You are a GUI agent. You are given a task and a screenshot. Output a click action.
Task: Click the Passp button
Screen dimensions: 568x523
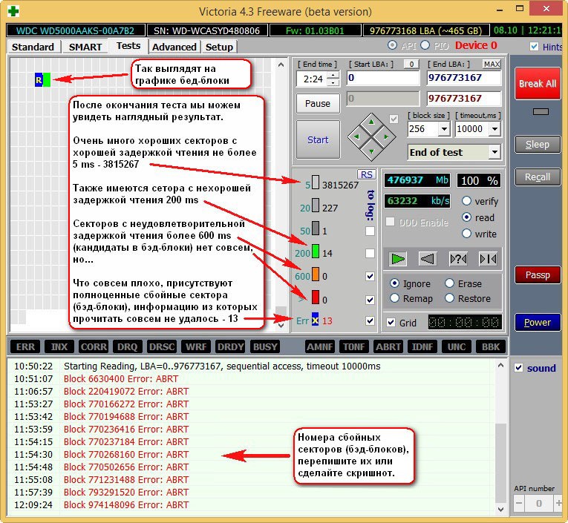click(538, 275)
